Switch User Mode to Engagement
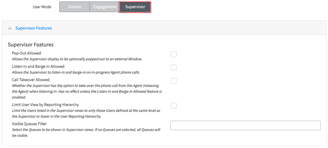The image size is (328, 148). pos(105,7)
